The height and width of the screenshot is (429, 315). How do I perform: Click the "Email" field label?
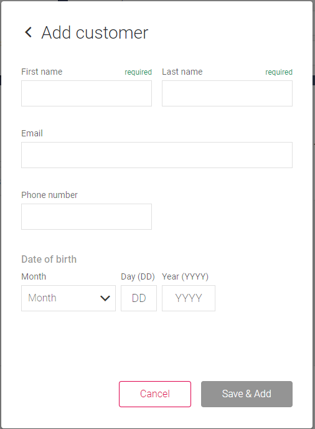32,133
